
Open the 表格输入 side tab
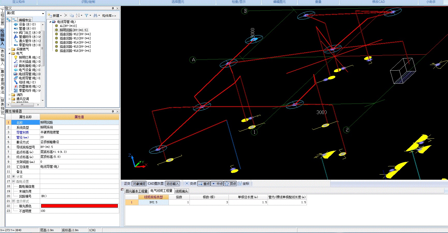(2, 57)
